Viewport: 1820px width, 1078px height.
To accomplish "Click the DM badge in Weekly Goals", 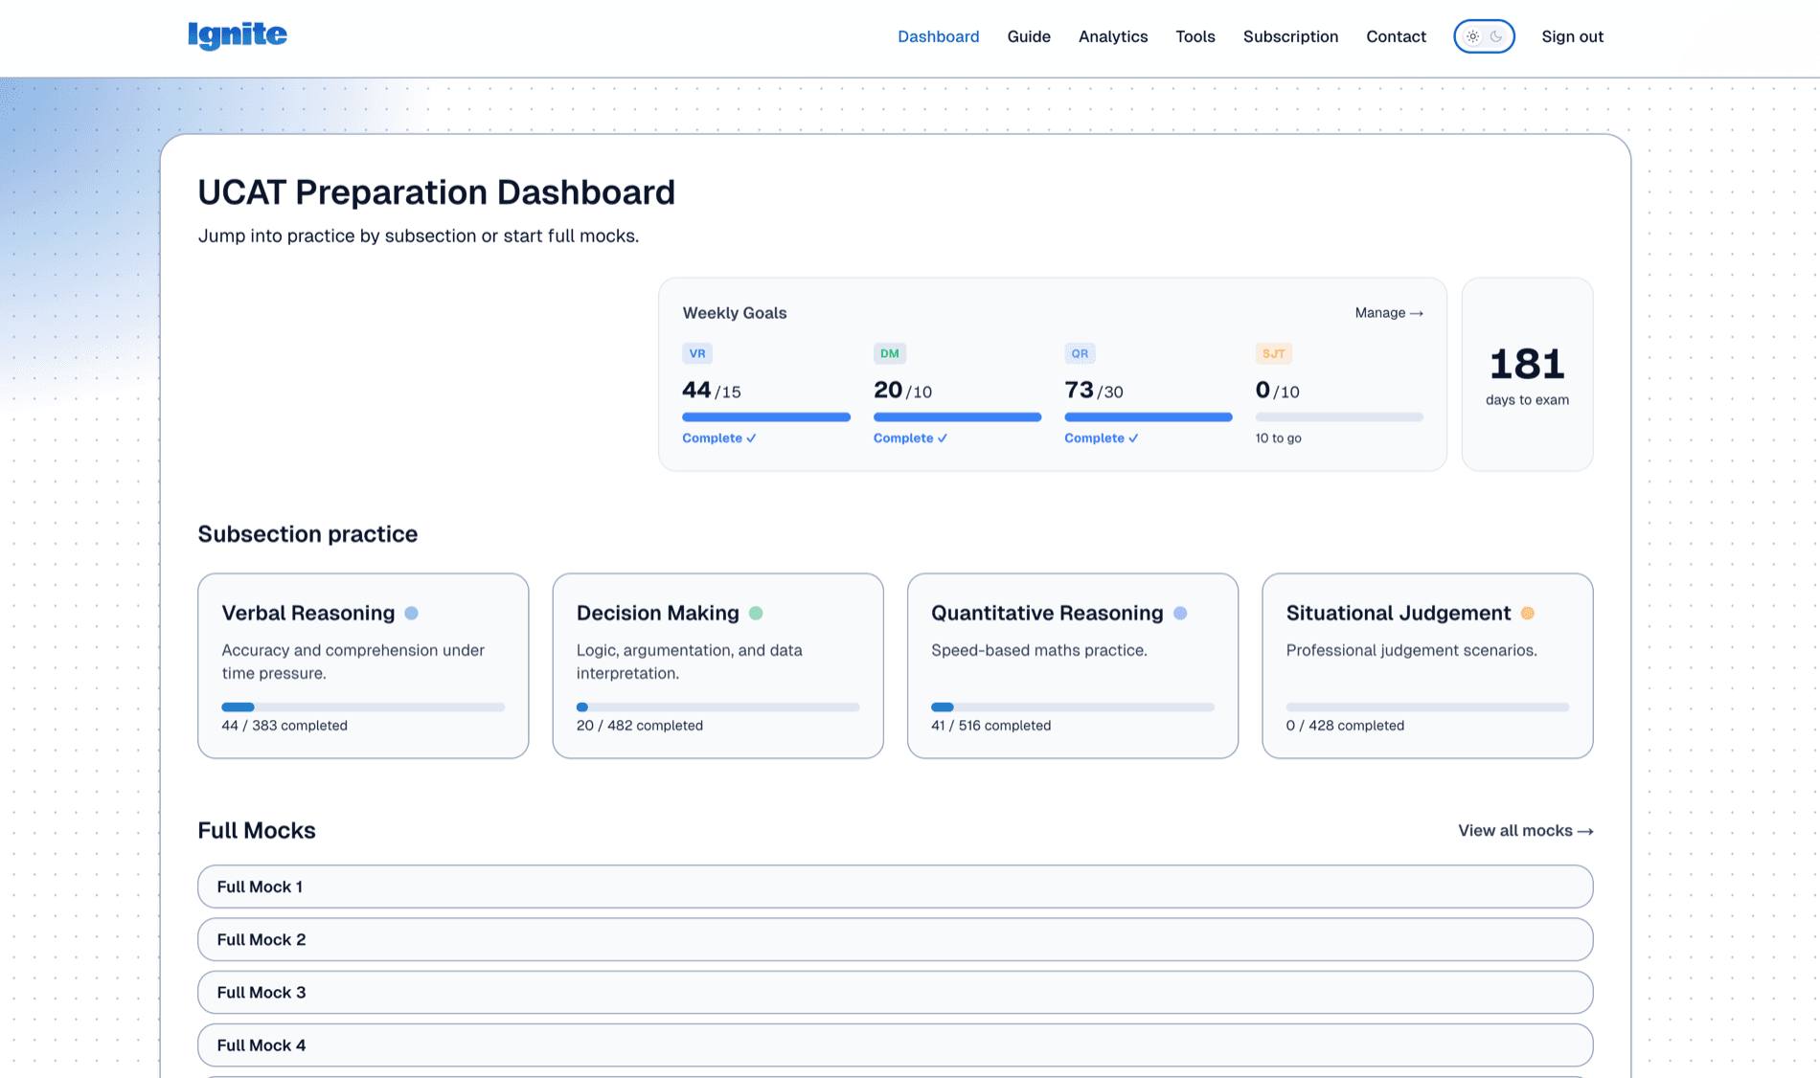I will point(890,353).
